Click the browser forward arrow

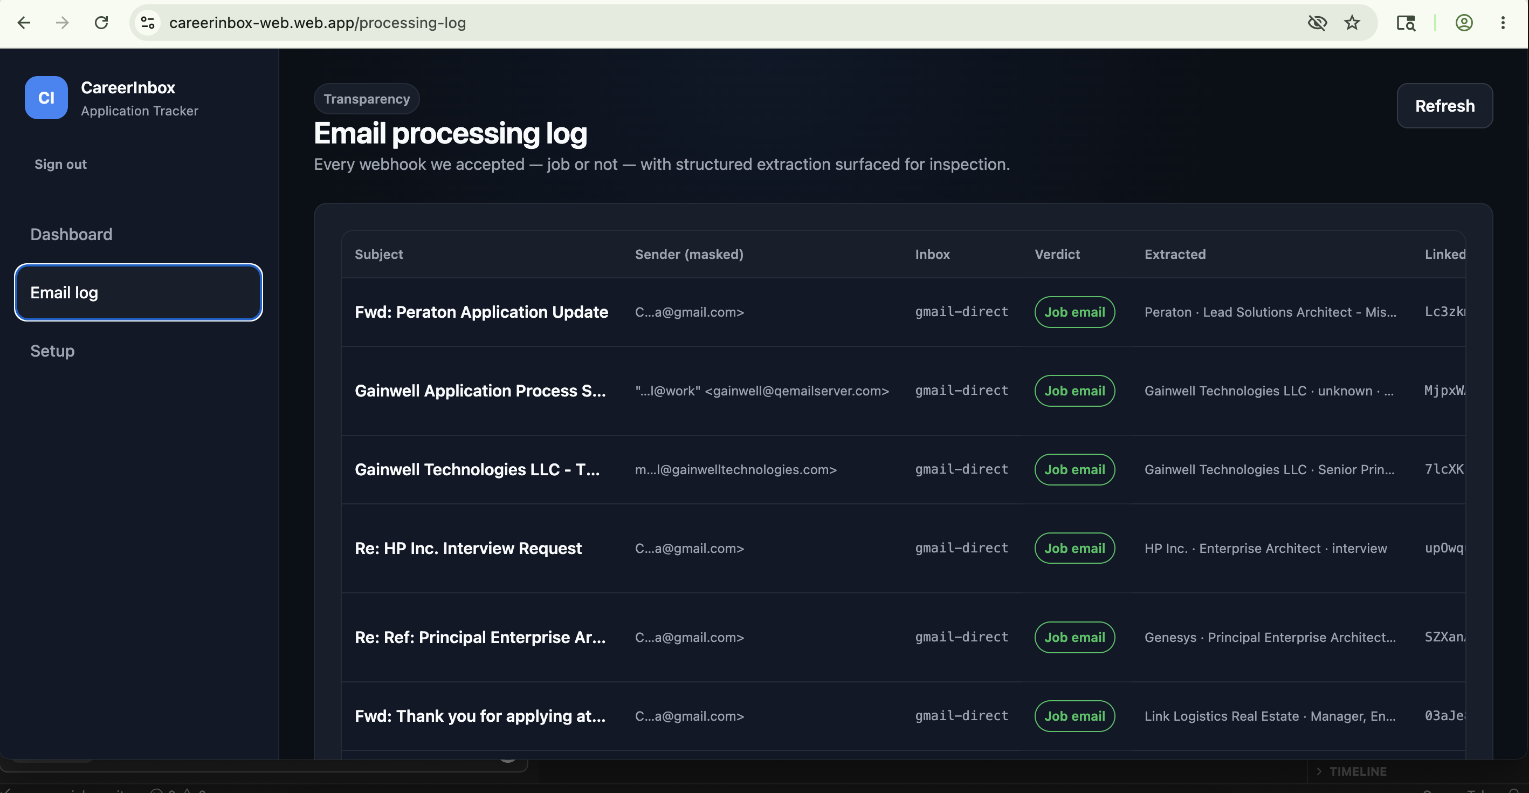click(x=63, y=23)
